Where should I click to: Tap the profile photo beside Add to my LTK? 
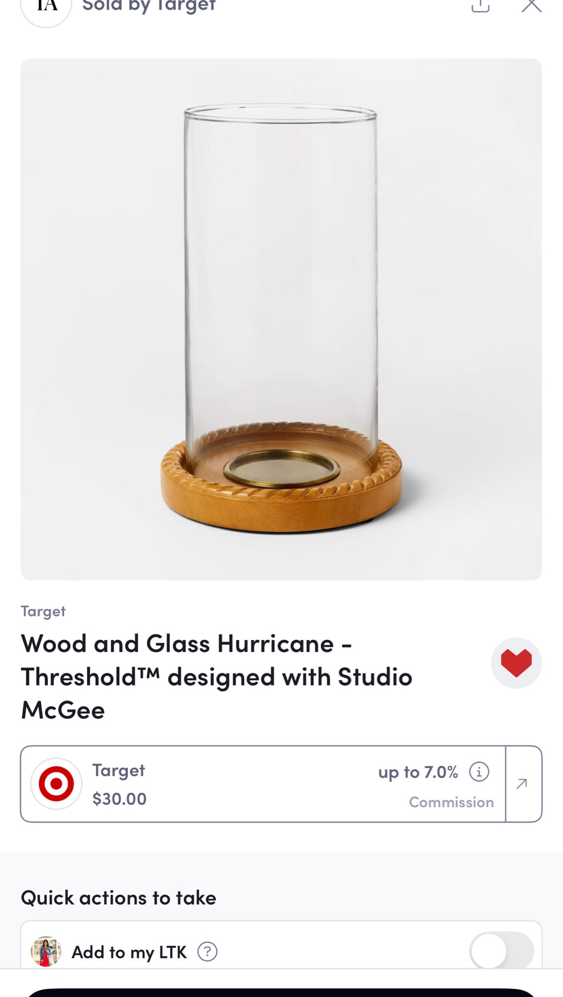pyautogui.click(x=46, y=951)
